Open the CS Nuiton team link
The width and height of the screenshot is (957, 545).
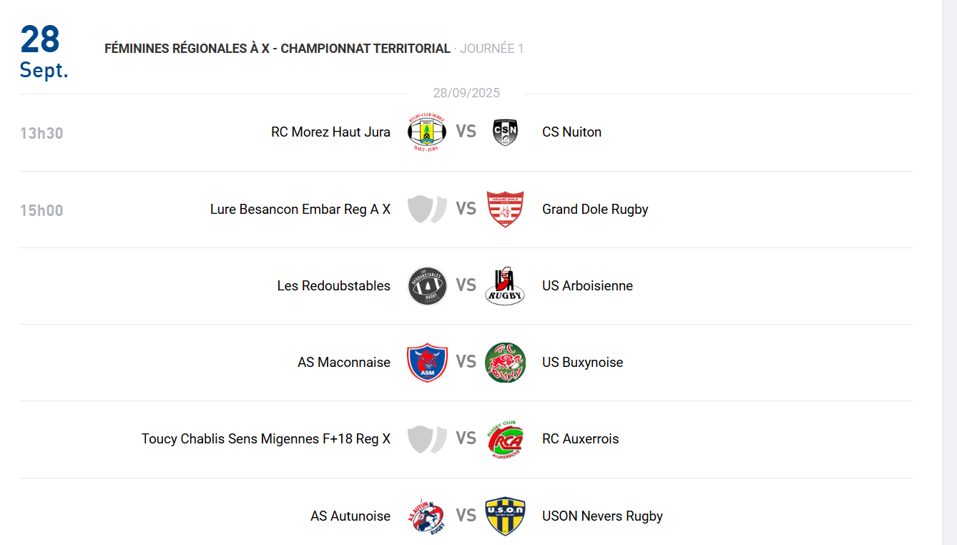tap(571, 132)
